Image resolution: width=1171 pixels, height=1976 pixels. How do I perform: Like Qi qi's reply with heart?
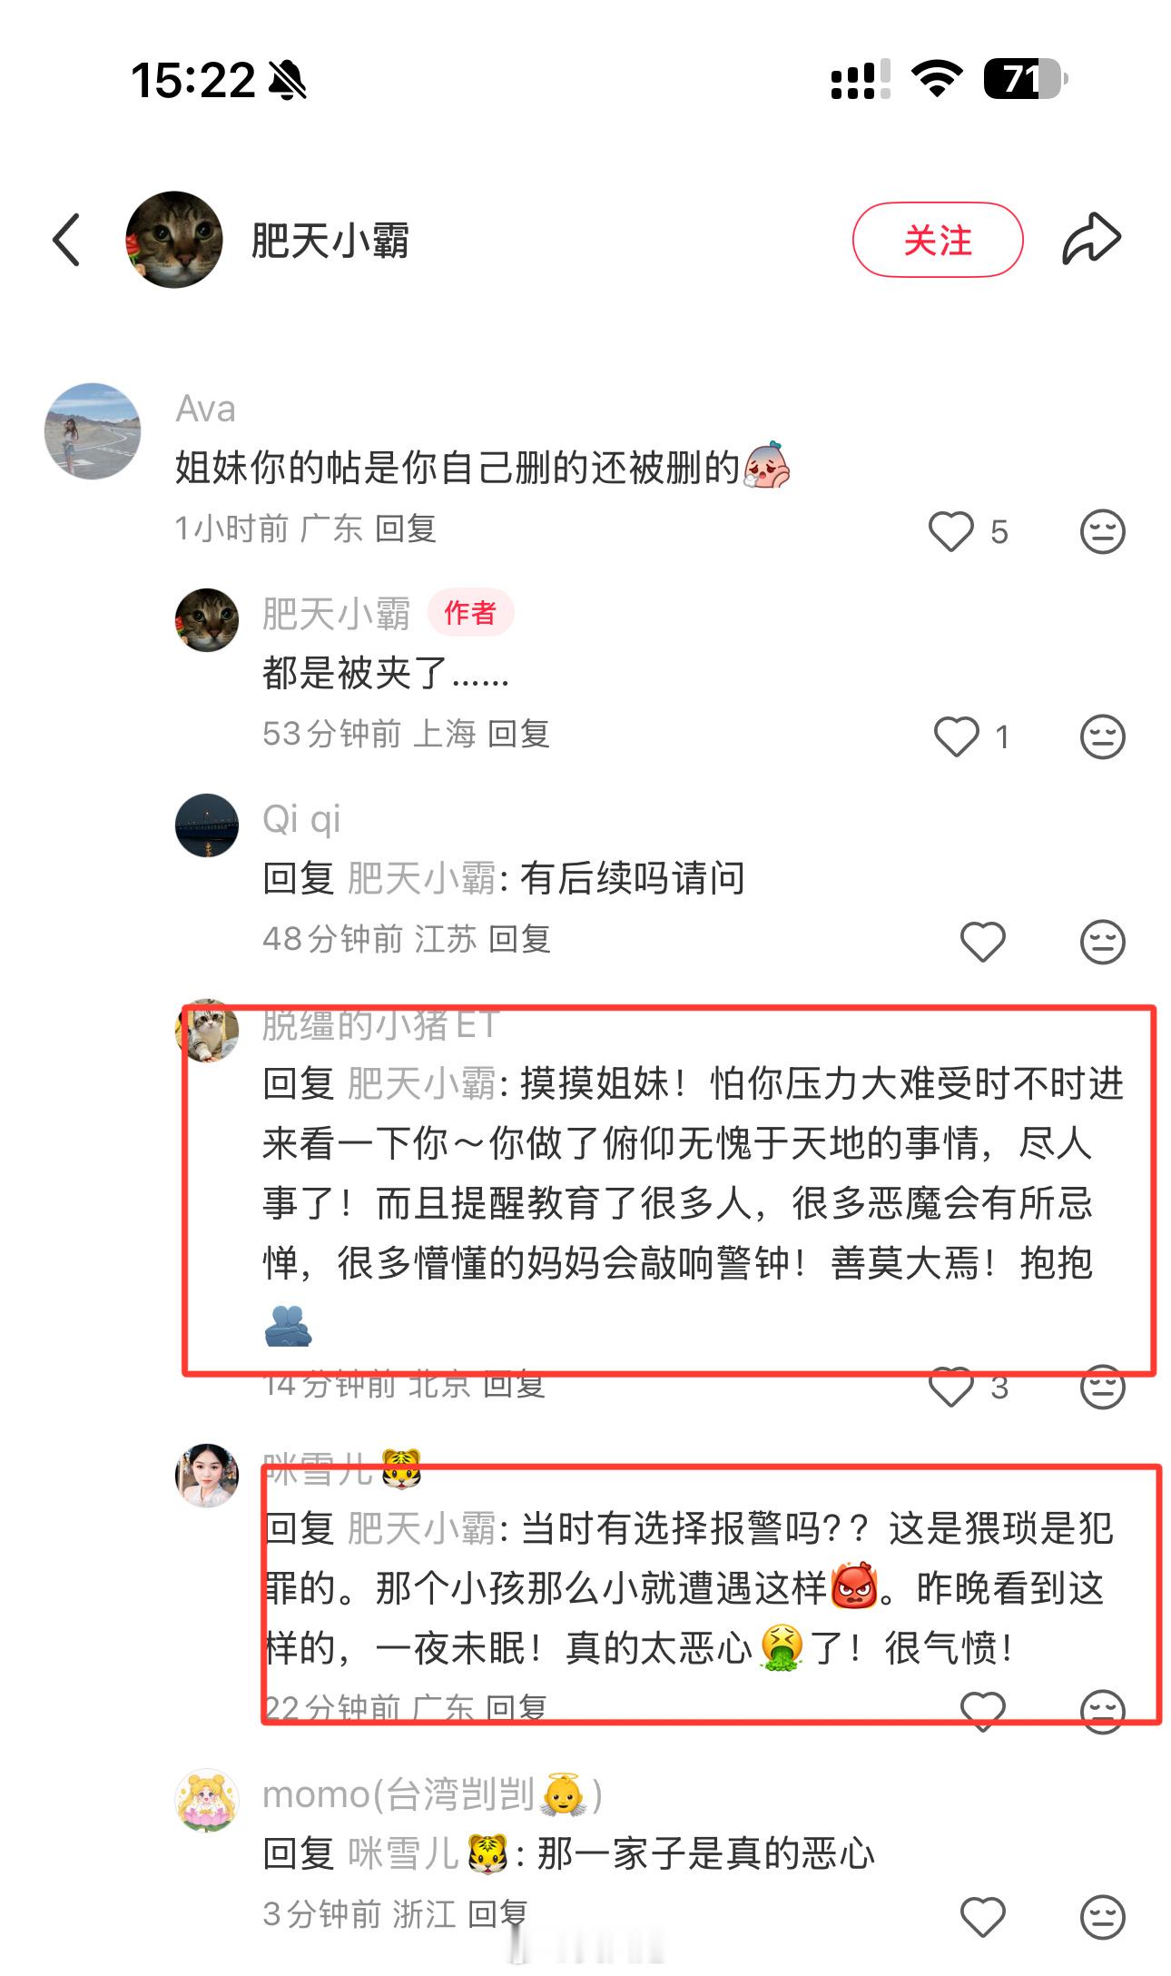(x=983, y=942)
